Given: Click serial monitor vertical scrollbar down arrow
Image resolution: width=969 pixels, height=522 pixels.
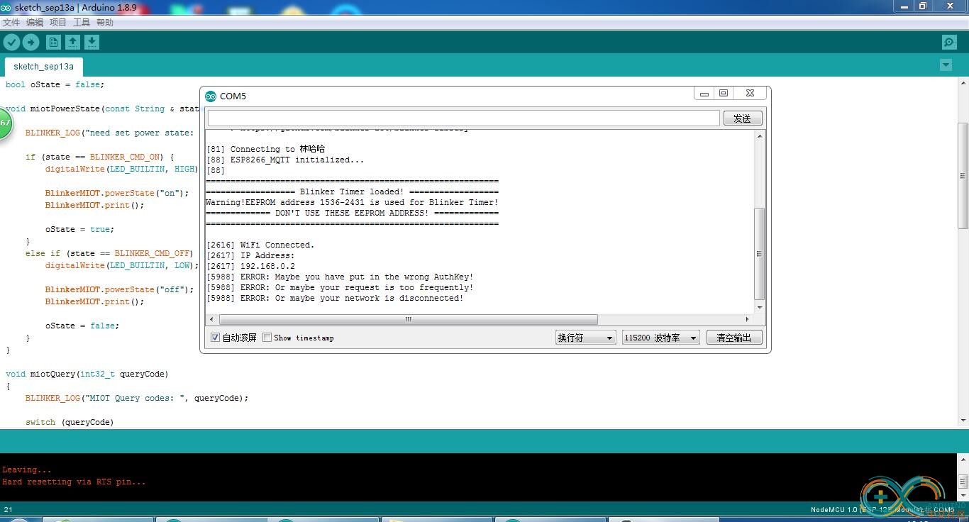Looking at the screenshot, I should click(760, 308).
